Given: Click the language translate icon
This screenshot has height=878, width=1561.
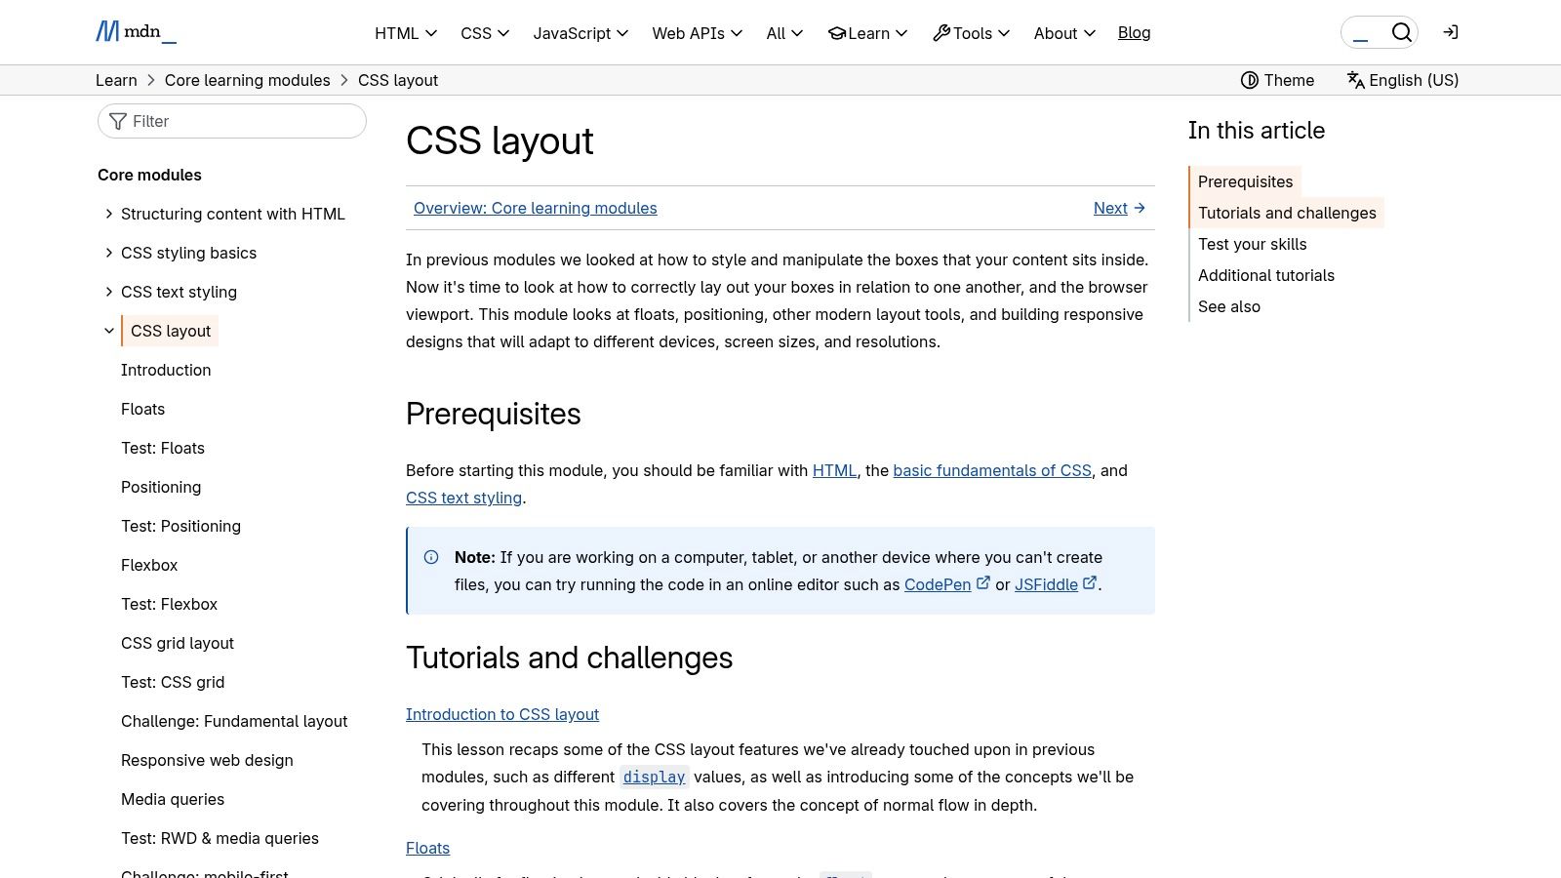Looking at the screenshot, I should click(1355, 80).
